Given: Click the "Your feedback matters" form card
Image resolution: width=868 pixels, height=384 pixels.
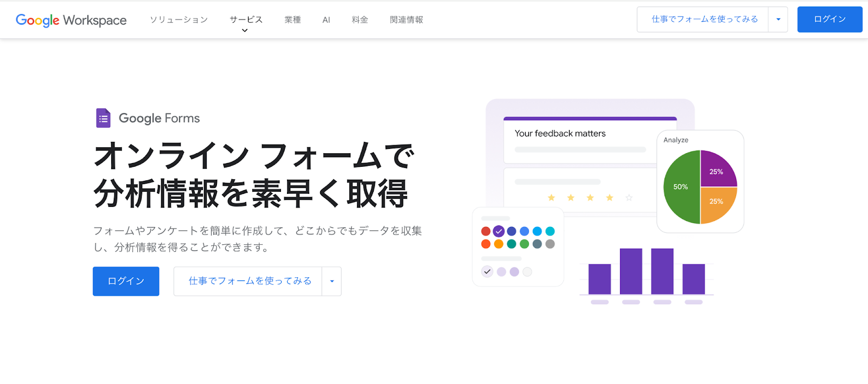Looking at the screenshot, I should click(x=575, y=141).
